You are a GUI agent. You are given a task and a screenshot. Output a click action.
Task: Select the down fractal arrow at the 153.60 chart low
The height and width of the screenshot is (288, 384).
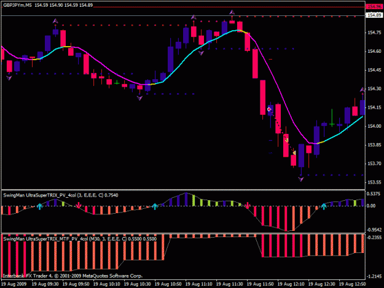(x=301, y=179)
